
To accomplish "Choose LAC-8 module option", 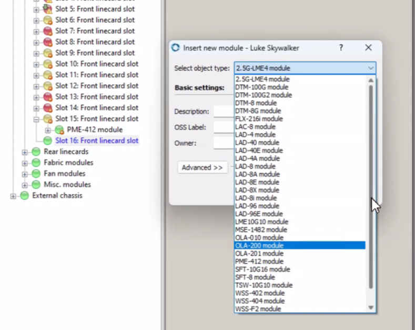I will pyautogui.click(x=300, y=127).
